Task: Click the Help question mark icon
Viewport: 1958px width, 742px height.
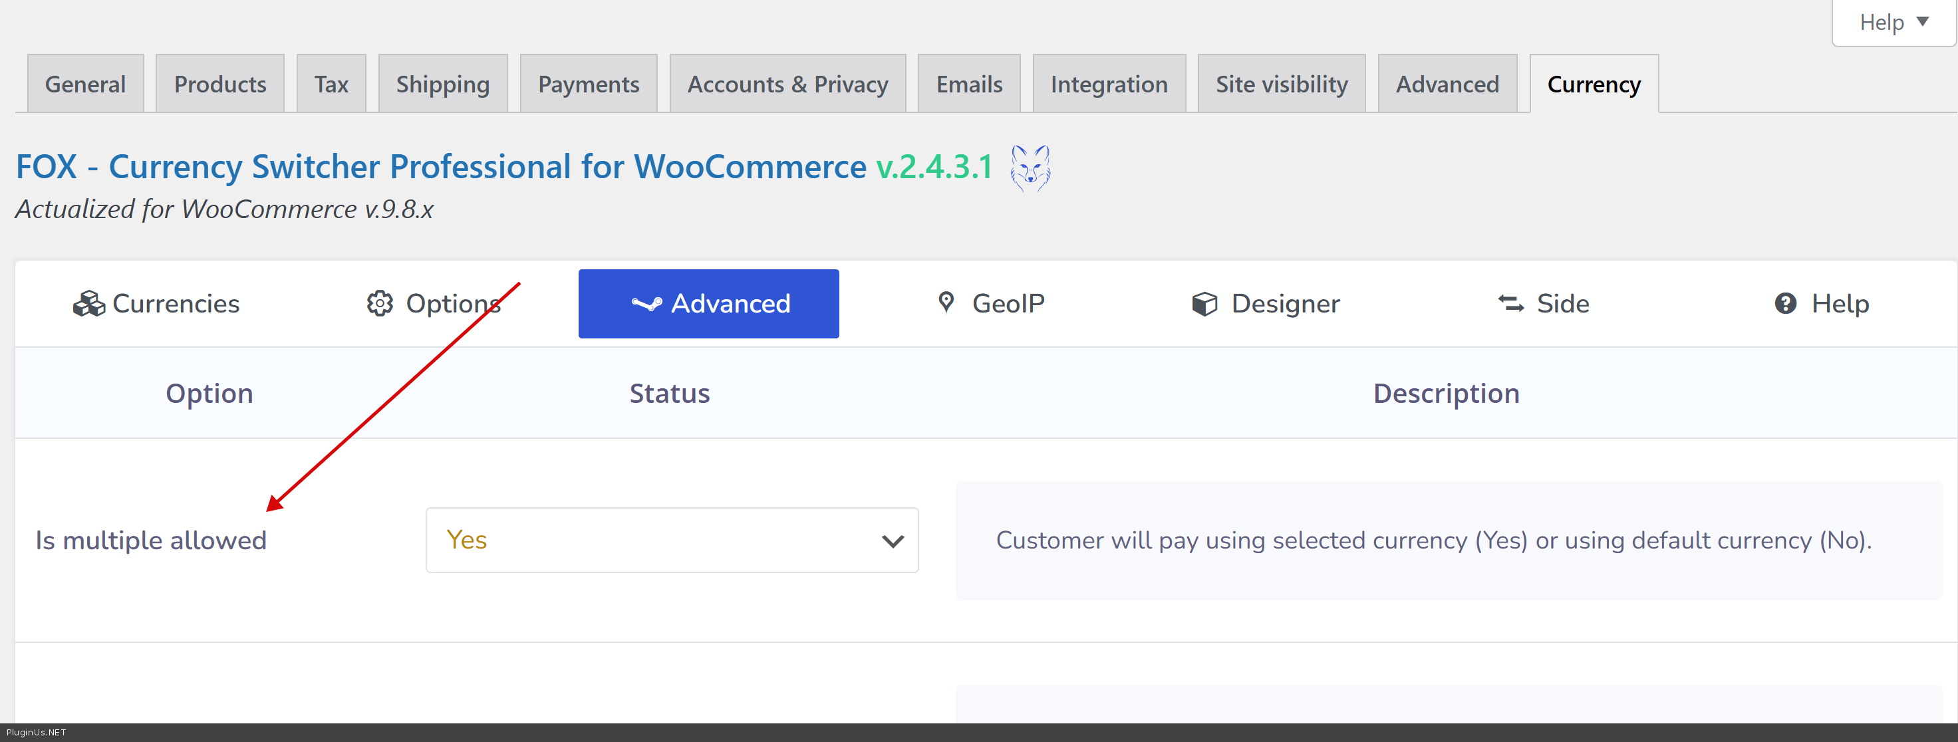Action: 1784,303
